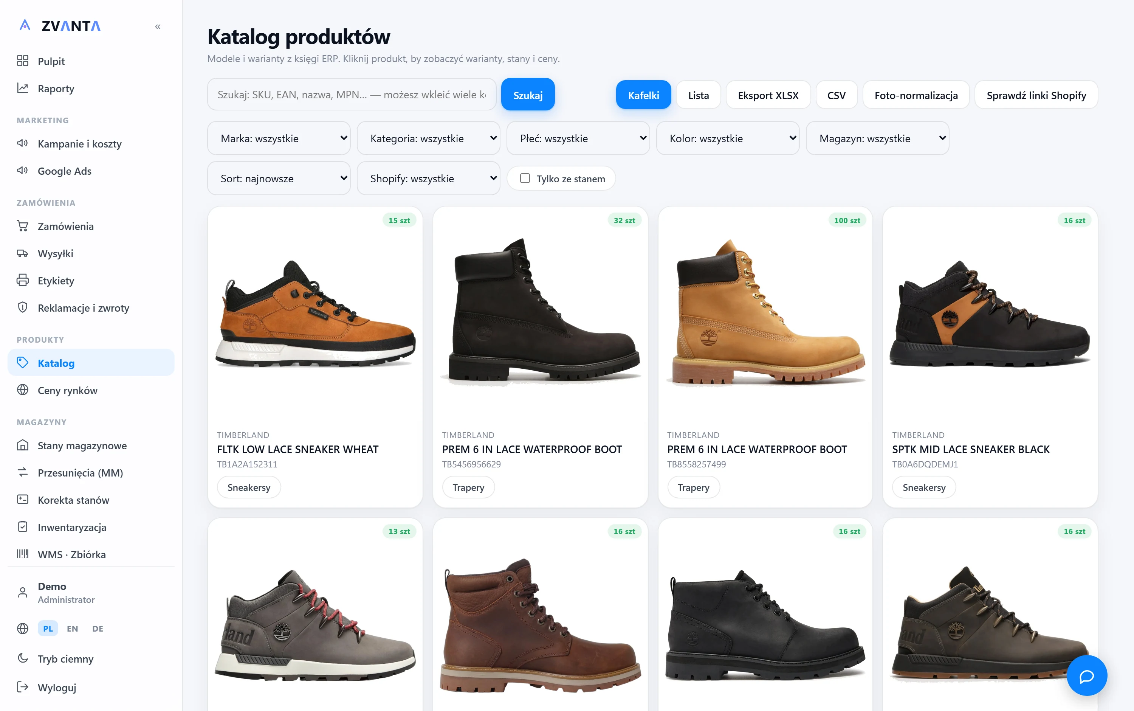Screen dimensions: 1134x711
Task: Click the Raporty chart icon
Action: [23, 88]
